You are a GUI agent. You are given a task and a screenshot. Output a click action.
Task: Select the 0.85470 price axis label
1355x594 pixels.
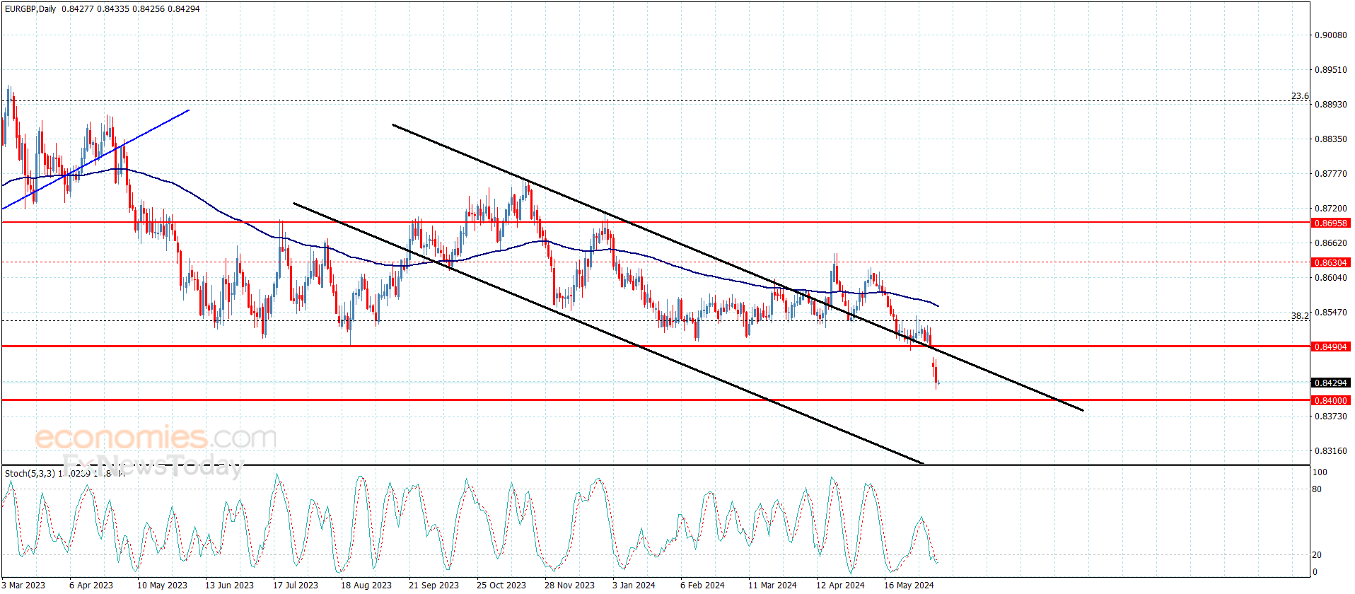1330,313
